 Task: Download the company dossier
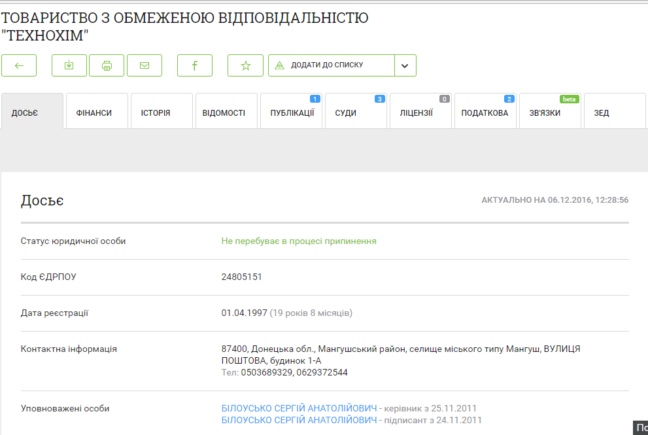pyautogui.click(x=69, y=65)
